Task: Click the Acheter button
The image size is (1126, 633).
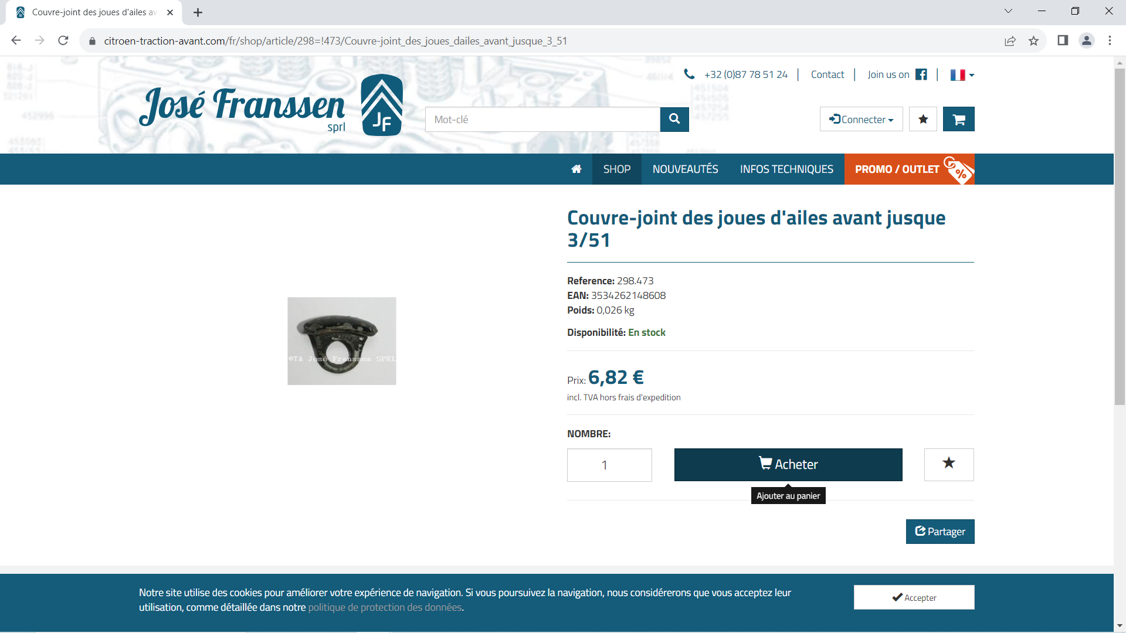Action: pyautogui.click(x=788, y=464)
